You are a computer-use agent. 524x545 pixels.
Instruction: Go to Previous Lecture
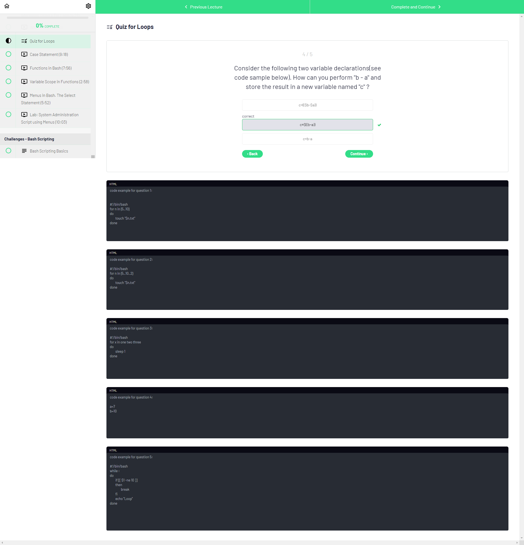[x=203, y=7]
